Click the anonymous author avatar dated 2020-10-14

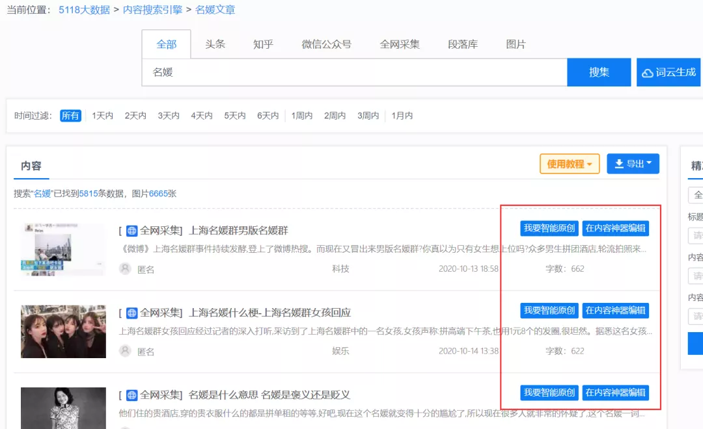coord(125,351)
